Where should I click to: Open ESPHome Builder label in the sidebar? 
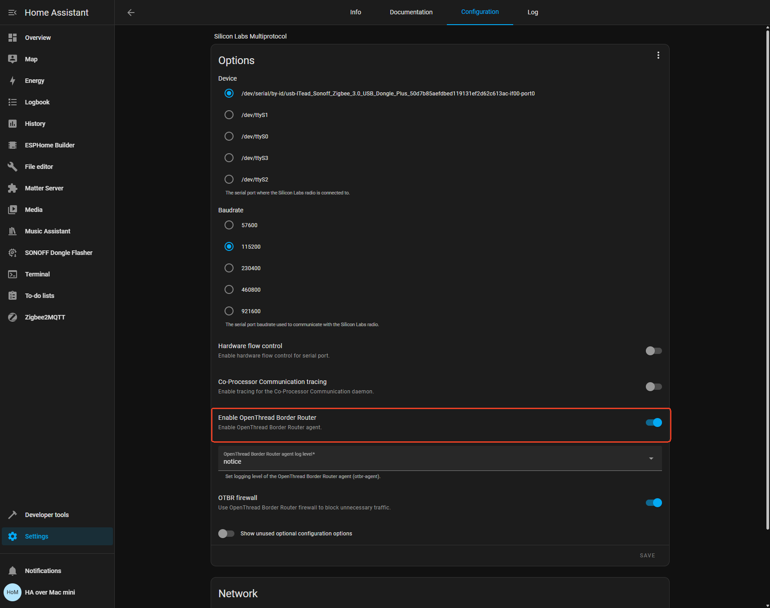(50, 145)
